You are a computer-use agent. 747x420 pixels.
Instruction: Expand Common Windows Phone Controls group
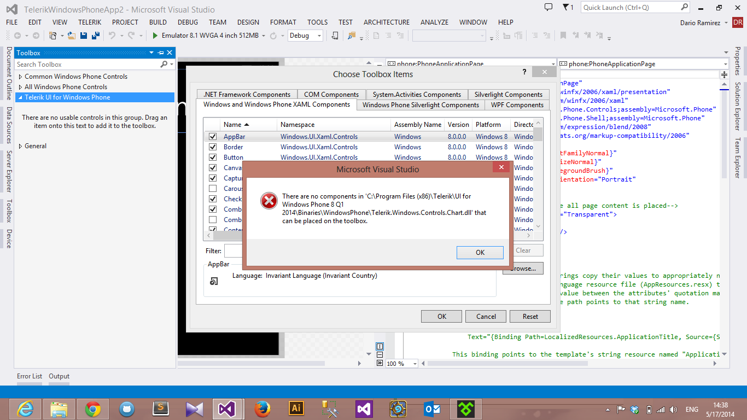pos(20,77)
